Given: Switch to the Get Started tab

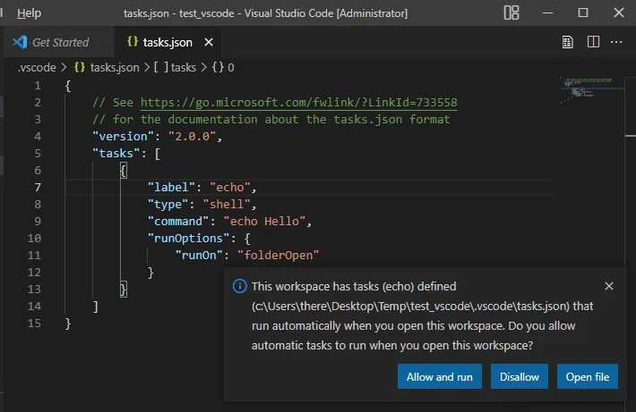Looking at the screenshot, I should coord(60,42).
